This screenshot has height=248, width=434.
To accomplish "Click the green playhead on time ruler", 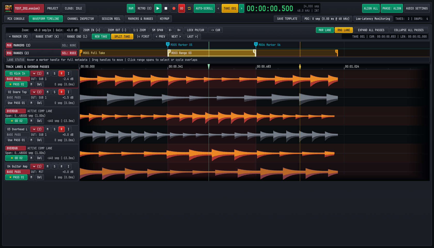I will click(x=209, y=67).
